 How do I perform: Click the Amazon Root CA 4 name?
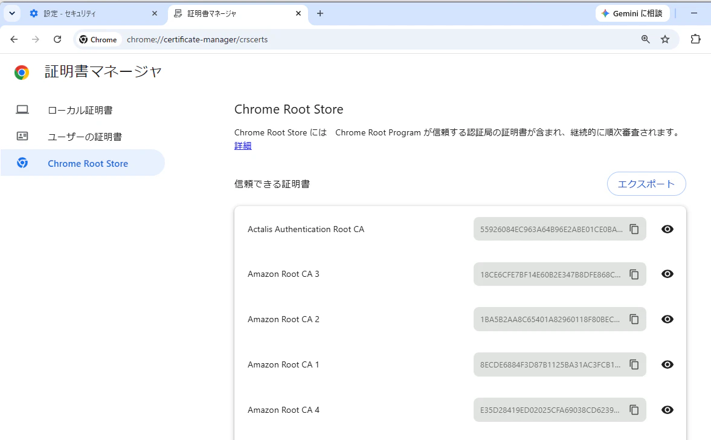point(283,410)
